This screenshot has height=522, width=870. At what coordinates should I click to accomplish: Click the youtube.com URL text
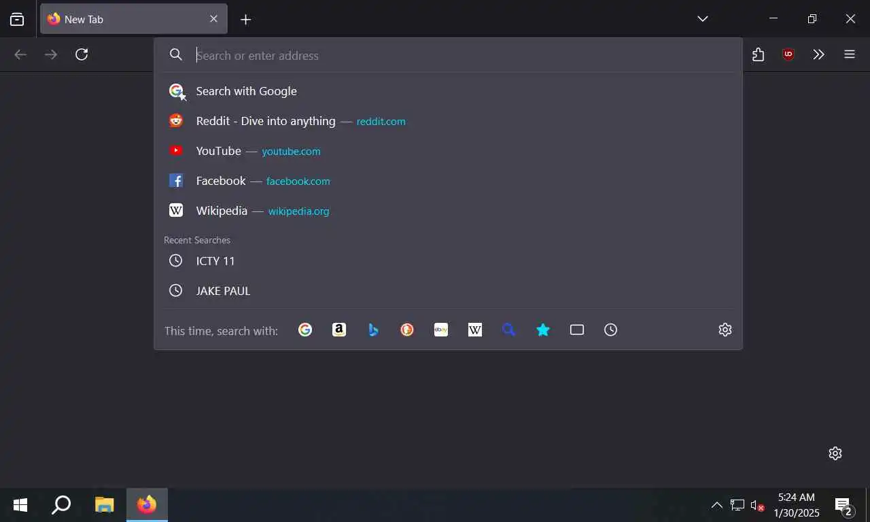coord(291,152)
